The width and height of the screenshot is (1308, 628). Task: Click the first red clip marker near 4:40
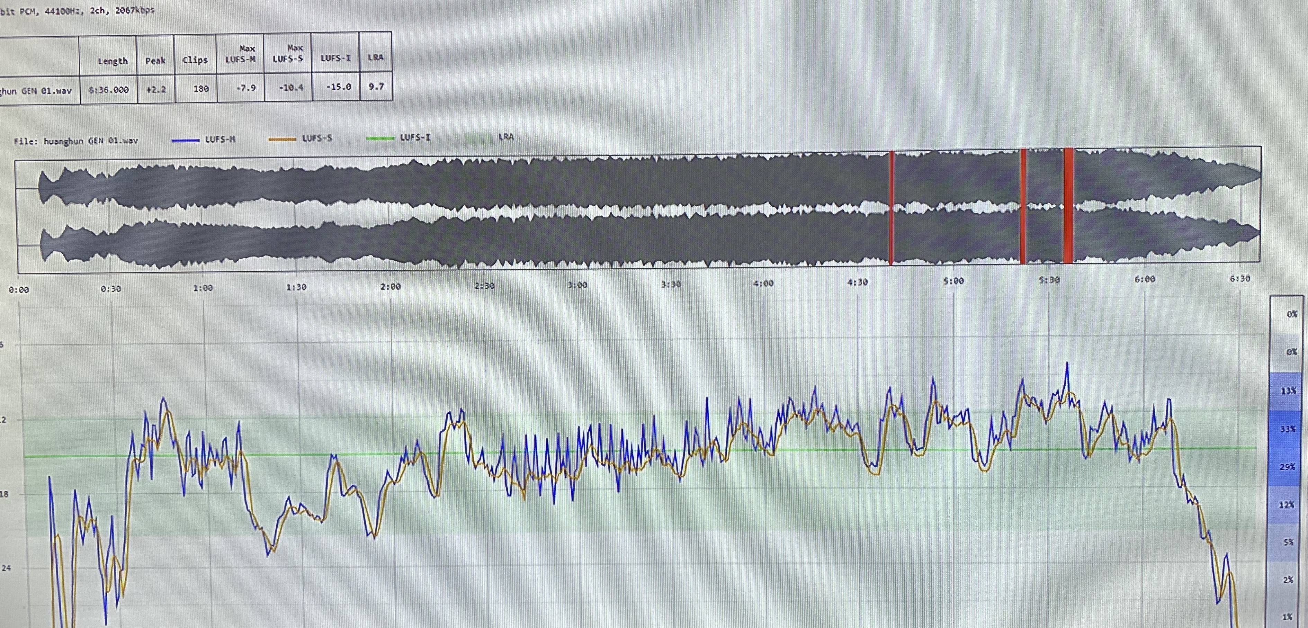coord(891,208)
